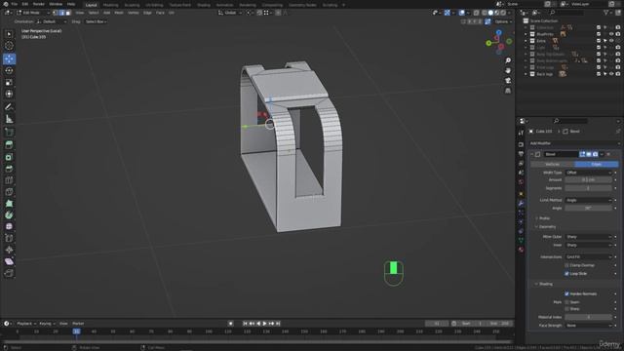Activate the Annotate tool
This screenshot has height=351, width=624.
coord(9,107)
